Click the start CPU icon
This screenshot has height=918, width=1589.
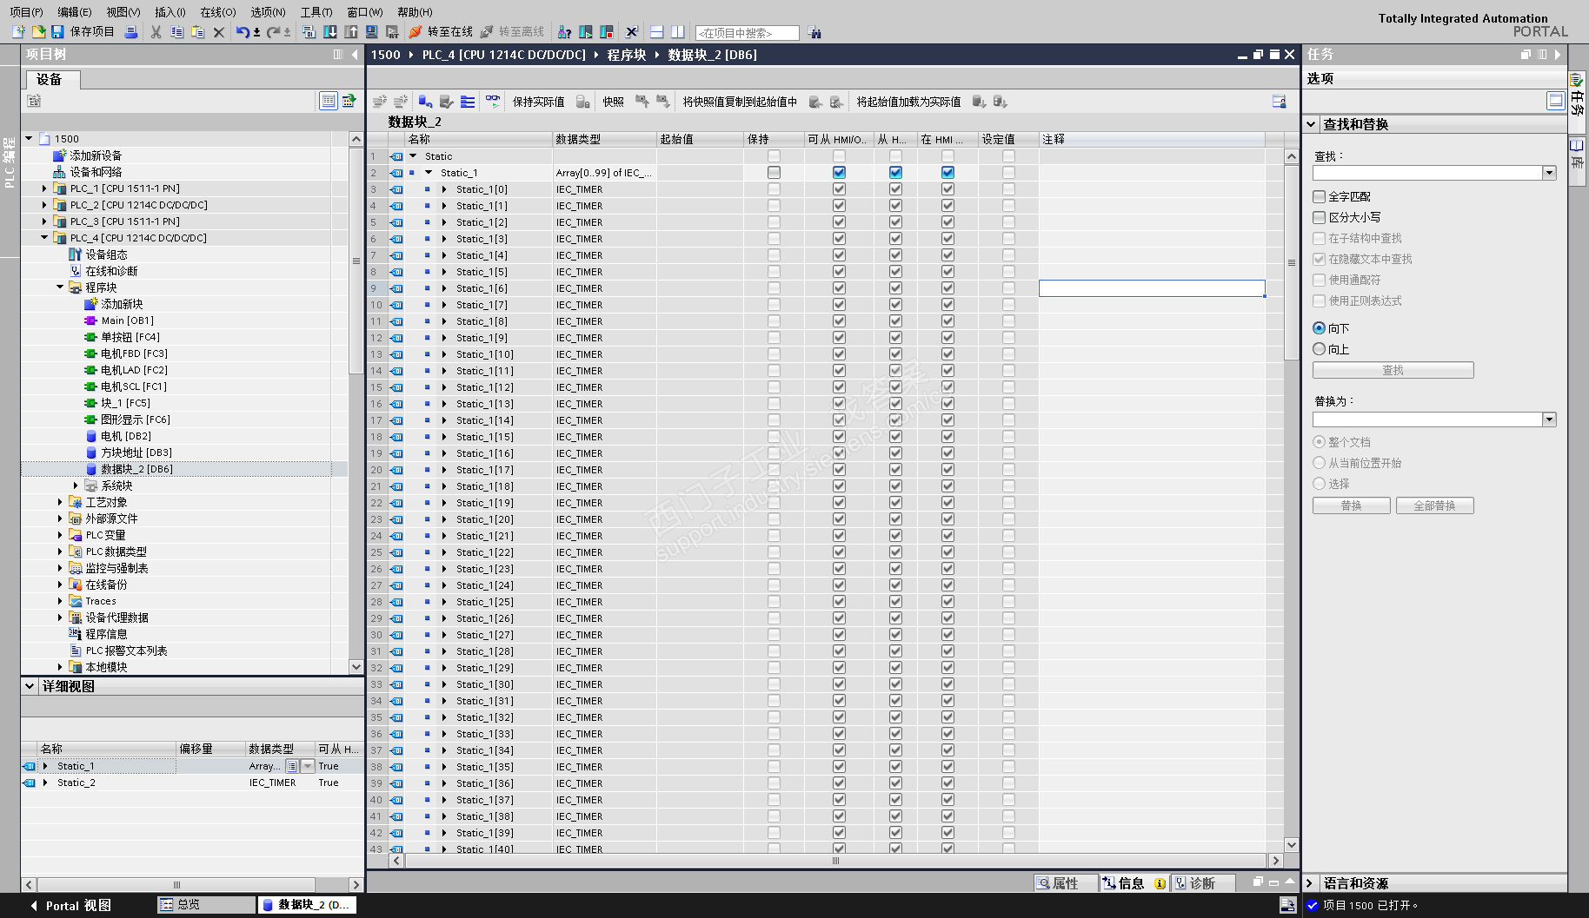[x=586, y=32]
